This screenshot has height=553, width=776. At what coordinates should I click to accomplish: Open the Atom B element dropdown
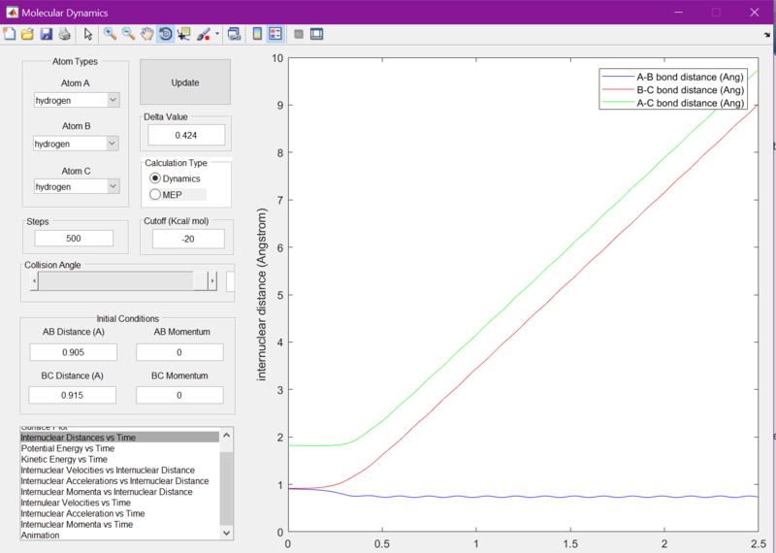[x=76, y=144]
